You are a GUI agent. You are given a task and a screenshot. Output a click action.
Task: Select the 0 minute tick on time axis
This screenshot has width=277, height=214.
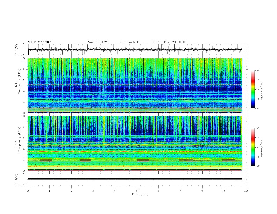28,191
